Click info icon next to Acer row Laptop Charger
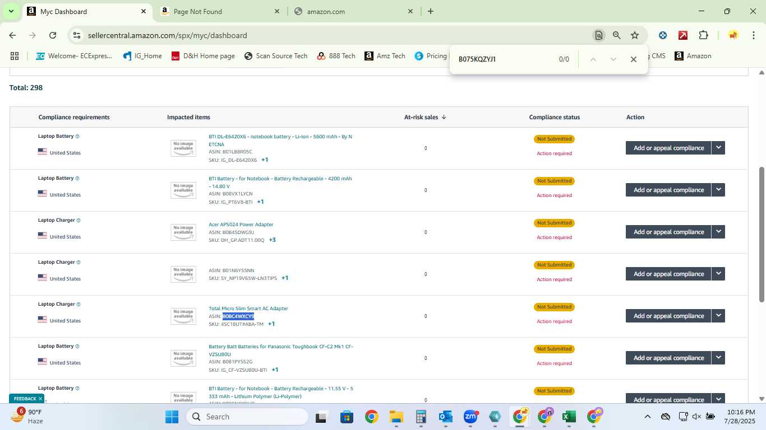This screenshot has height=430, width=766. (x=79, y=220)
